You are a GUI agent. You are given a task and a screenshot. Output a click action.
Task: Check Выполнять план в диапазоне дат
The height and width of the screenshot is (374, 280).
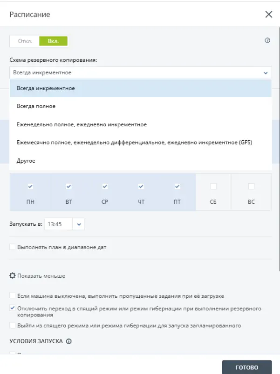[13, 246]
